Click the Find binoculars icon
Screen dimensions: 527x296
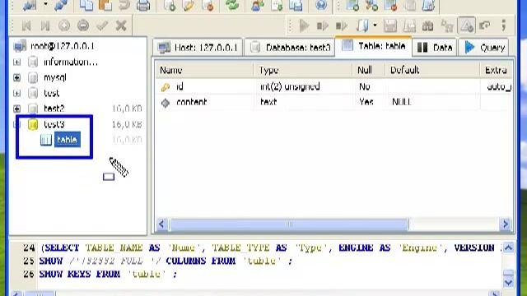427,25
